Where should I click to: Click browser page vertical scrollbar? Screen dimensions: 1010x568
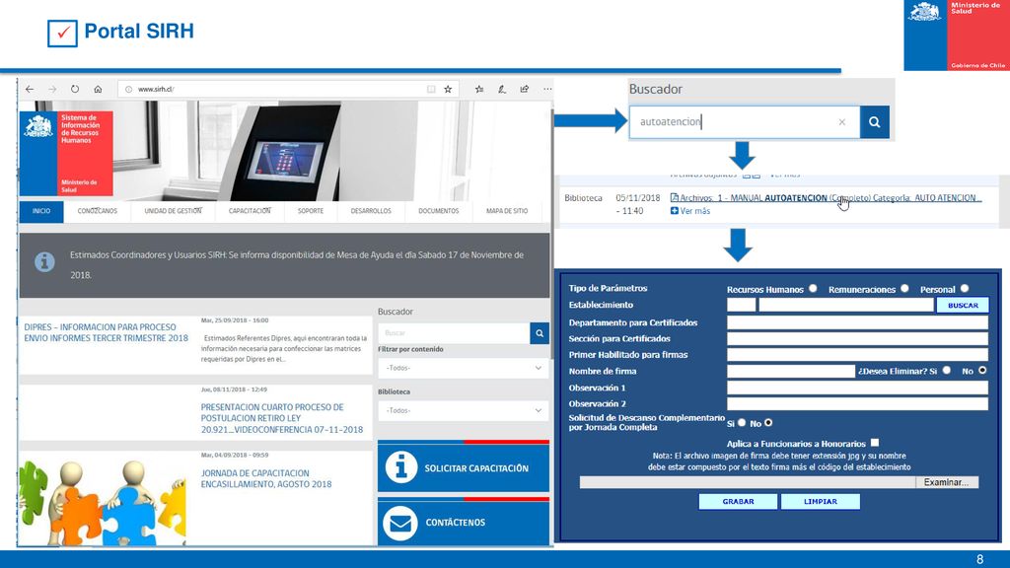click(x=552, y=232)
